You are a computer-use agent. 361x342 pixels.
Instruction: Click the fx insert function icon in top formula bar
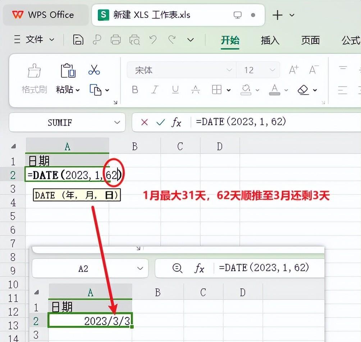(x=176, y=122)
